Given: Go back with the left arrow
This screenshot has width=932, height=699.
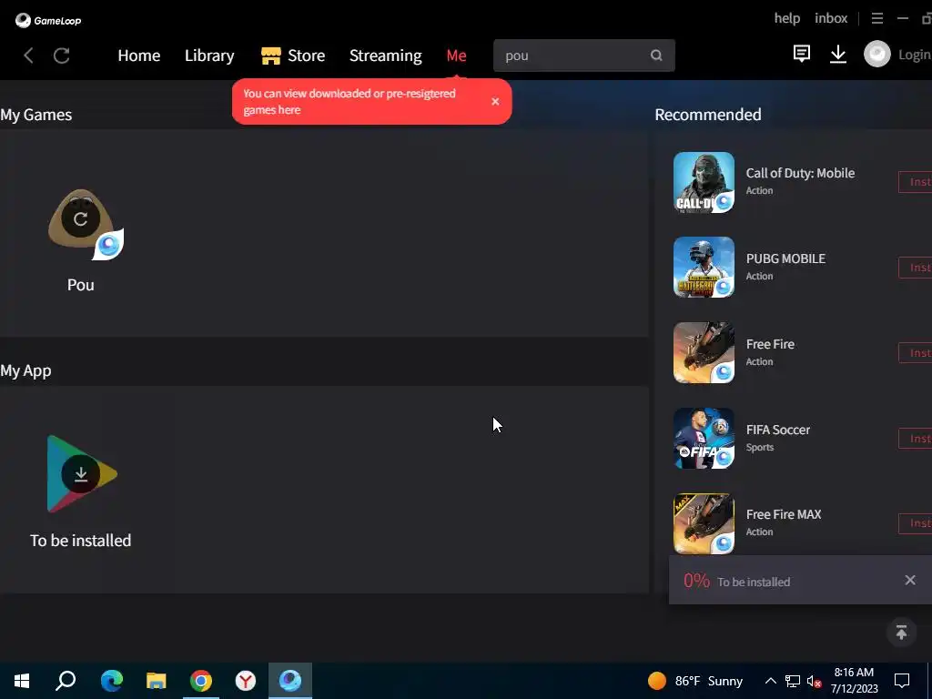Looking at the screenshot, I should pyautogui.click(x=28, y=56).
